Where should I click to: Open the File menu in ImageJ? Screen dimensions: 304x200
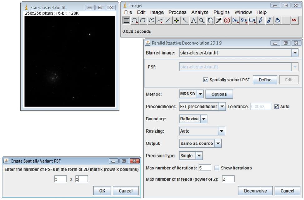[128, 12]
